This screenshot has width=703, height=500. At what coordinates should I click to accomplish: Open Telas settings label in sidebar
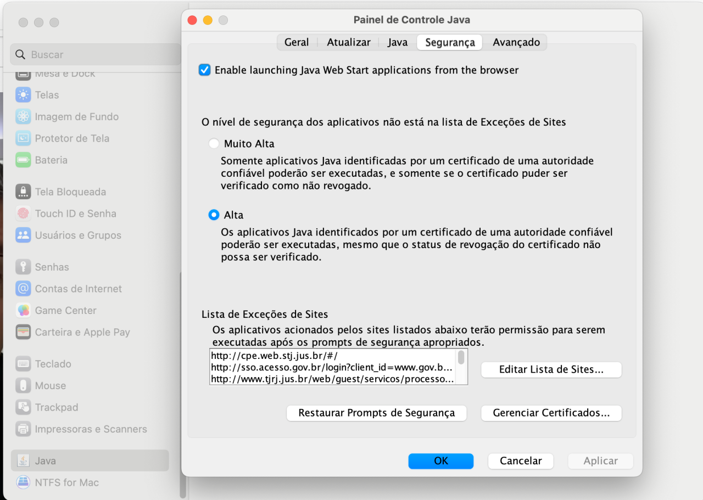pyautogui.click(x=47, y=95)
